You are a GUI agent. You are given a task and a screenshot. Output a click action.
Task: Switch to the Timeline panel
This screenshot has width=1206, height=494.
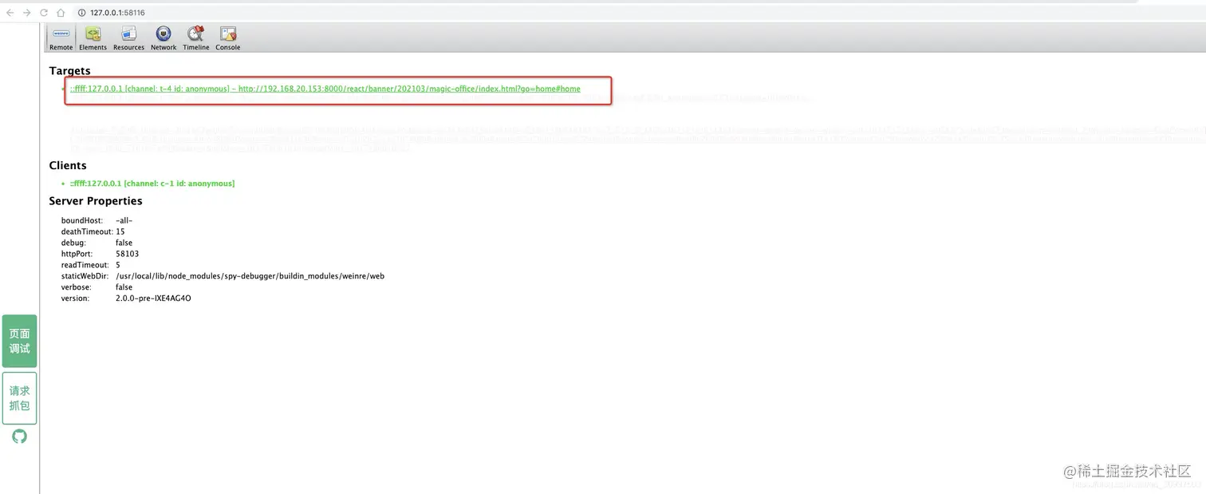[x=195, y=38]
